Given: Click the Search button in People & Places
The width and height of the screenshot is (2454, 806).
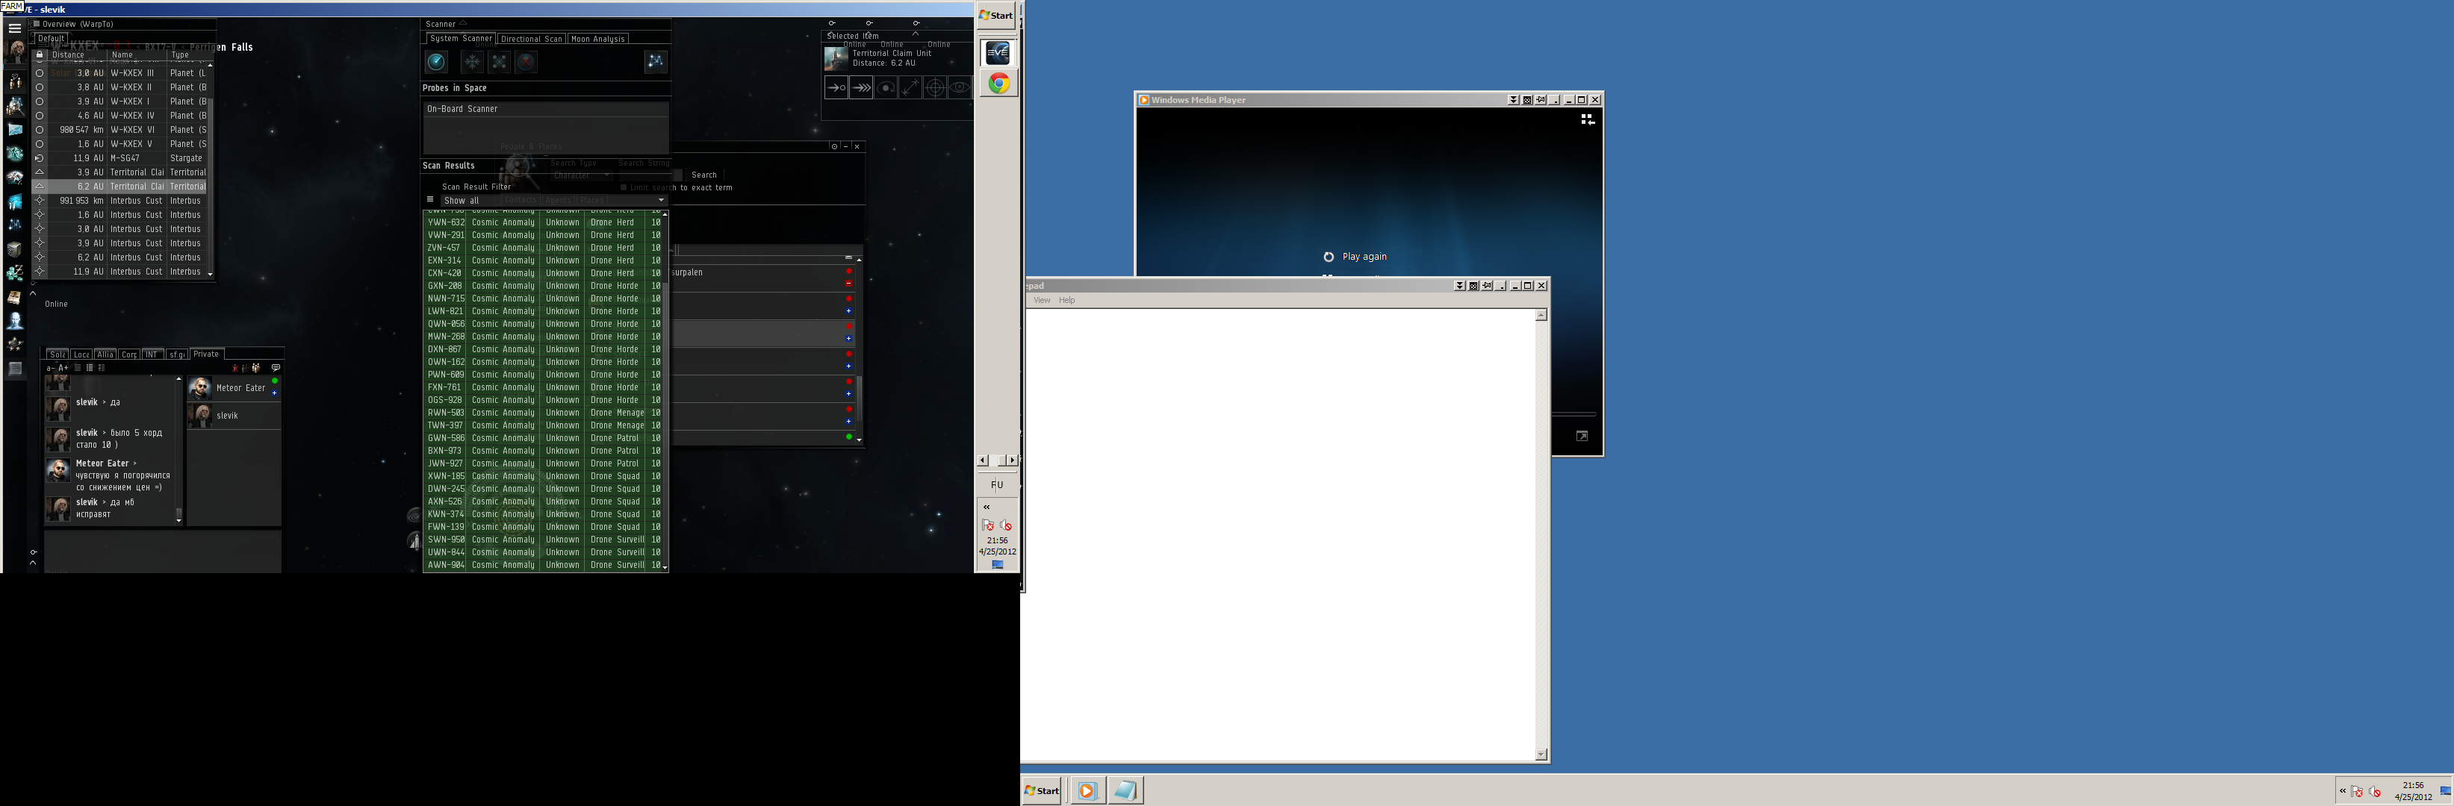Looking at the screenshot, I should point(704,175).
